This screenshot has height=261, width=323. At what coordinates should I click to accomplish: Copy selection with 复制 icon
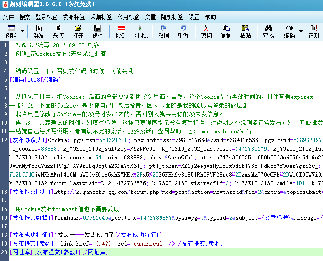[x=226, y=32]
